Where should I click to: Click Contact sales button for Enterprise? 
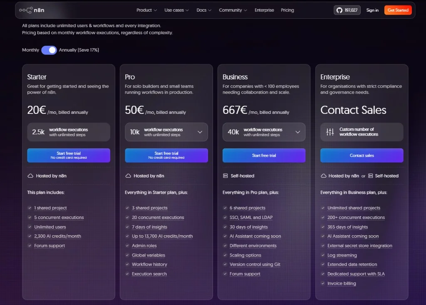(362, 155)
